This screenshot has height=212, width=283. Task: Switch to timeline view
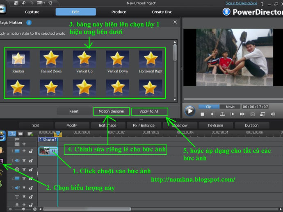pyautogui.click(x=12, y=134)
